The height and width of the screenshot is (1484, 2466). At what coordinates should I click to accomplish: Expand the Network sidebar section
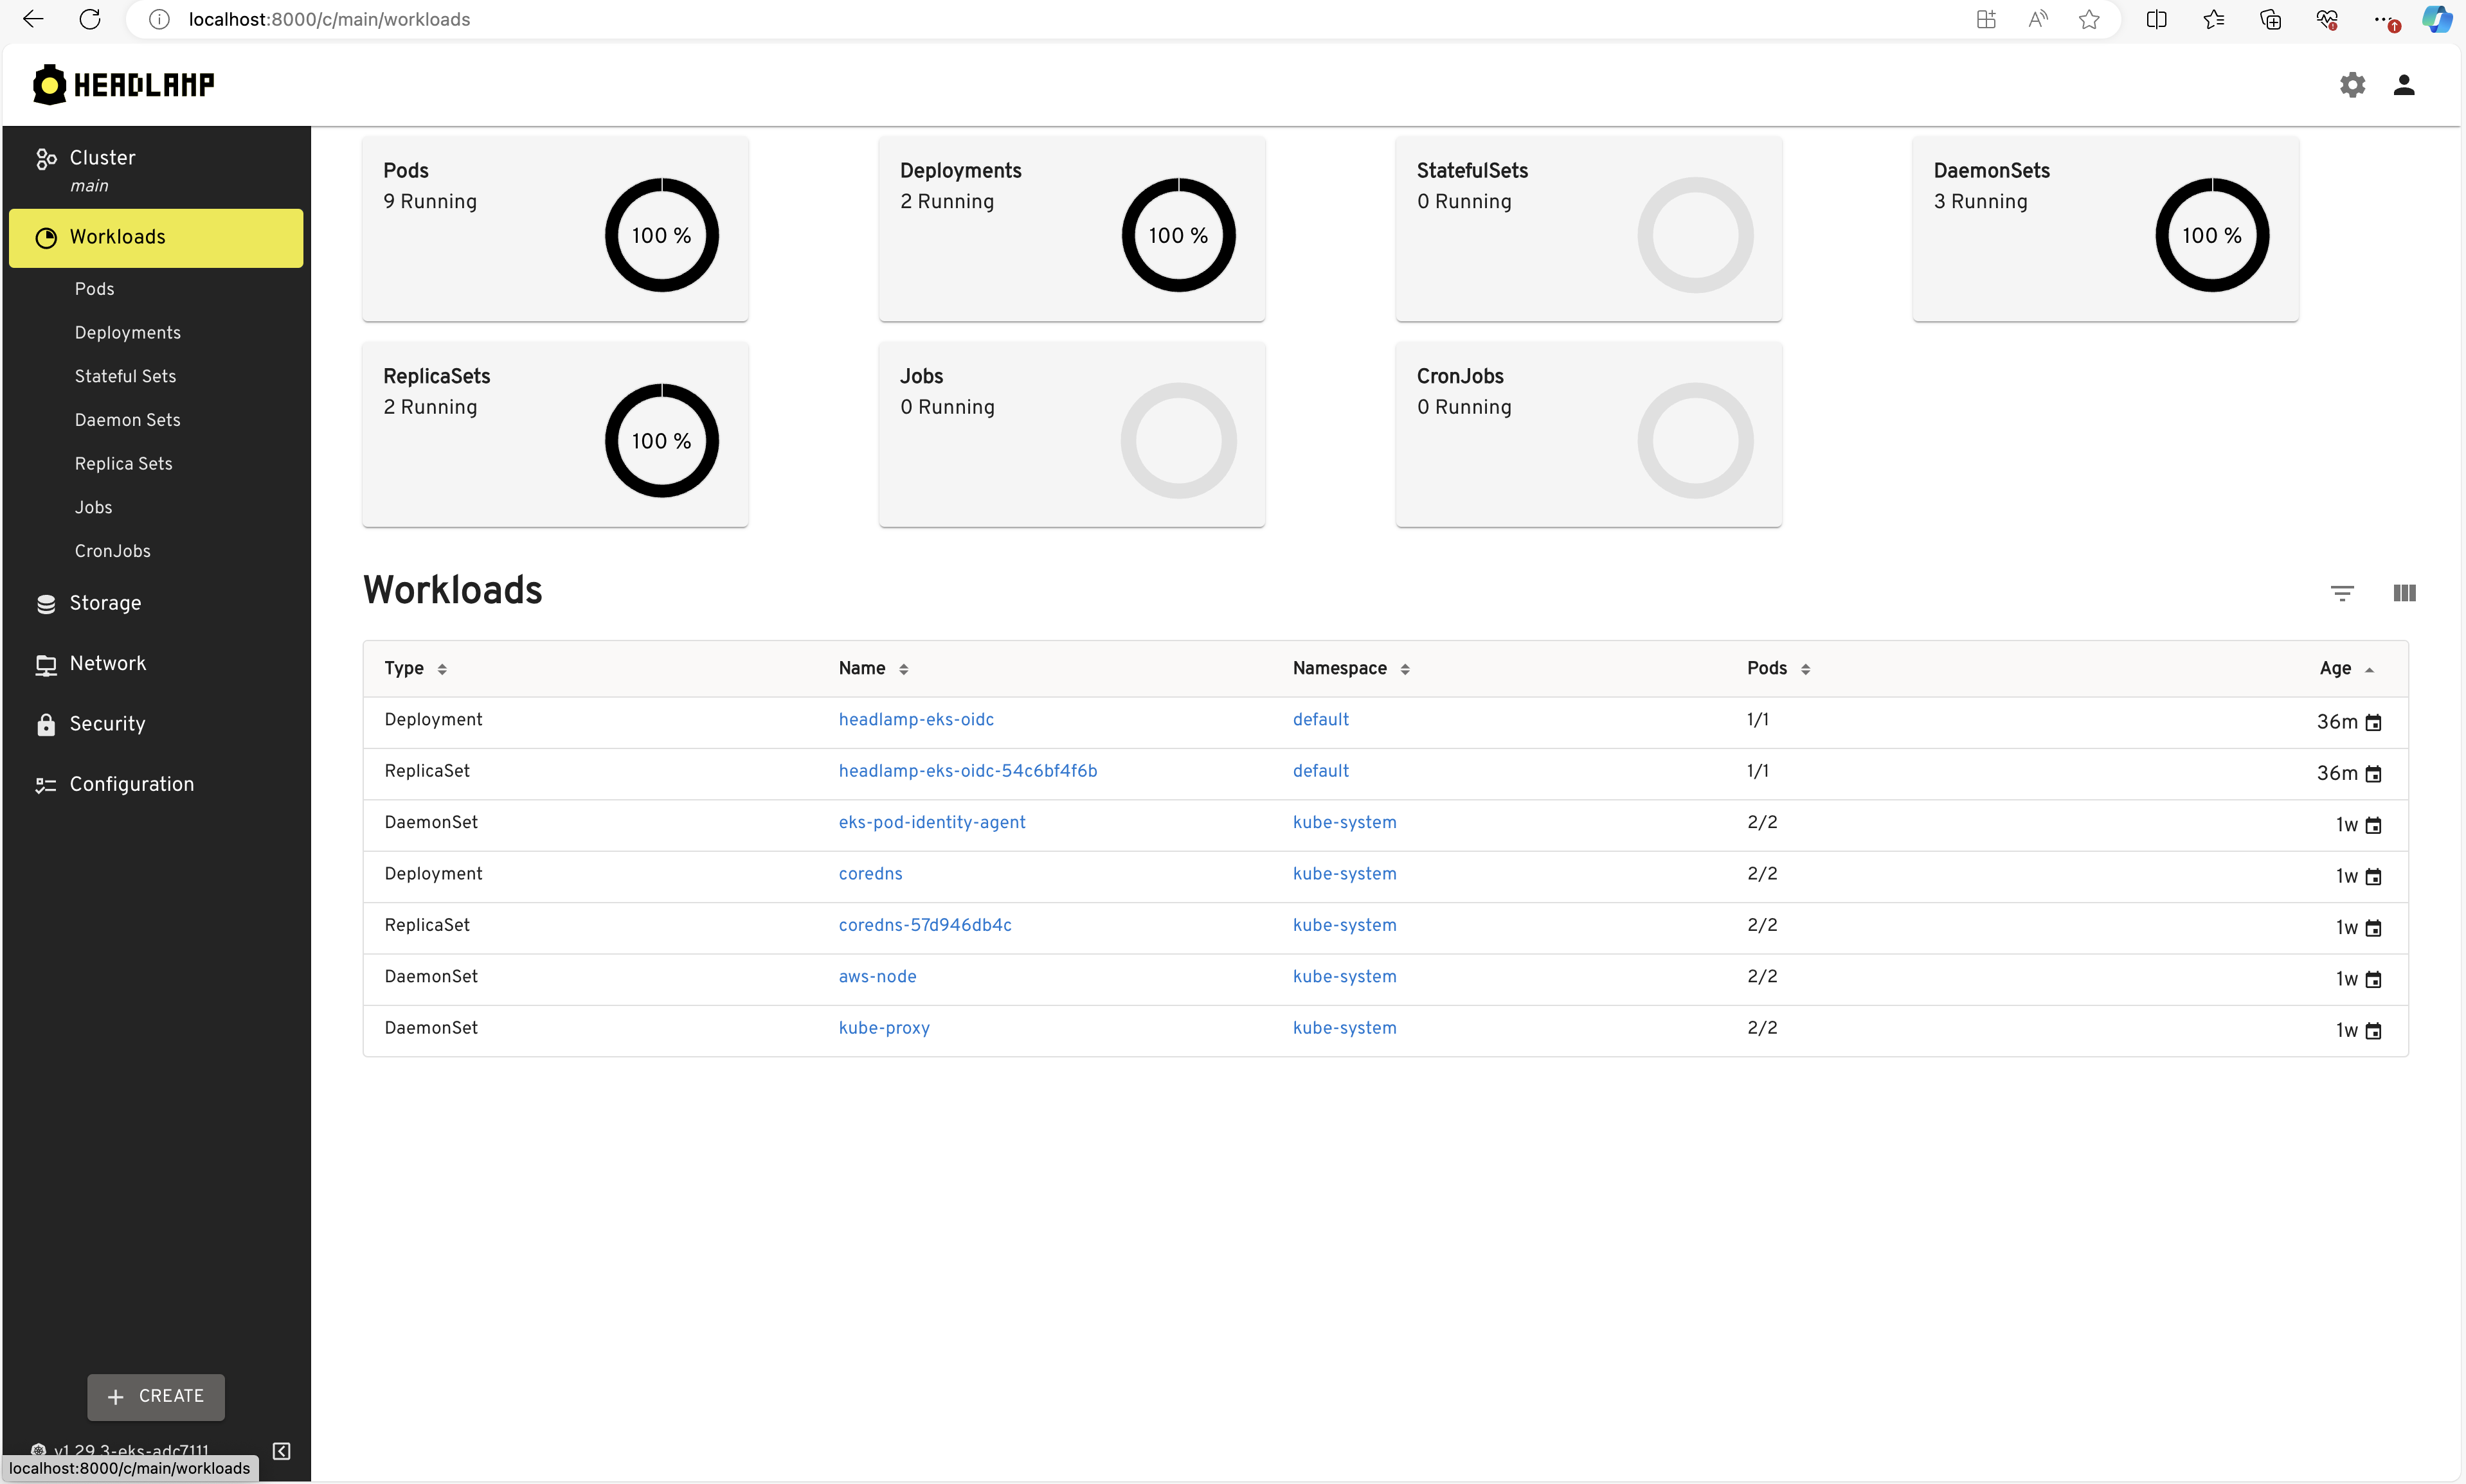click(107, 663)
